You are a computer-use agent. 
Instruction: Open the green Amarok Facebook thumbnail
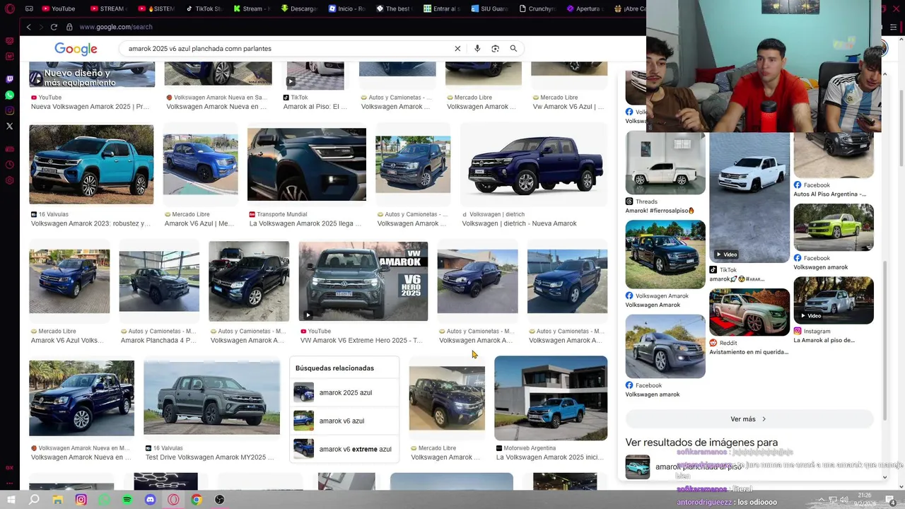834,228
